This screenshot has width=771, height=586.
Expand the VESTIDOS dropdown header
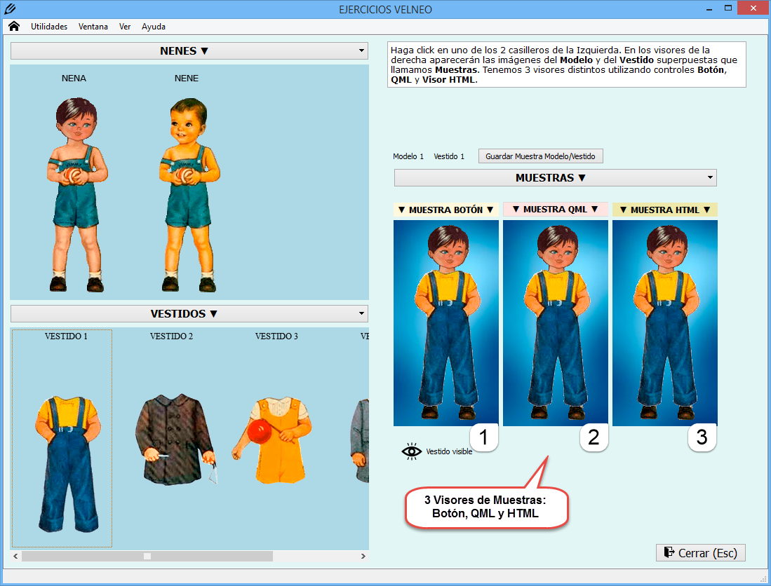[189, 314]
